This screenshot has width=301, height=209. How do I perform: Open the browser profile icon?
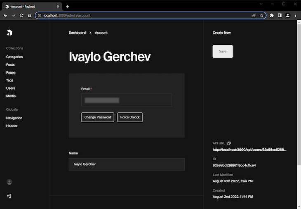tap(287, 15)
